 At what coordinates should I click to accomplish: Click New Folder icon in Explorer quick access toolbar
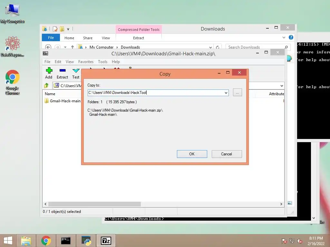[x=62, y=29]
